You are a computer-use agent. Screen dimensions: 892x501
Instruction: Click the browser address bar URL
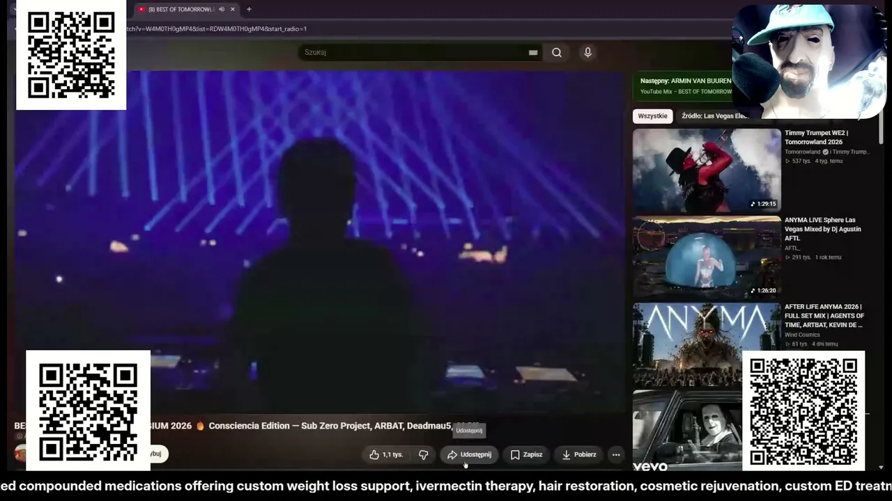(x=216, y=29)
